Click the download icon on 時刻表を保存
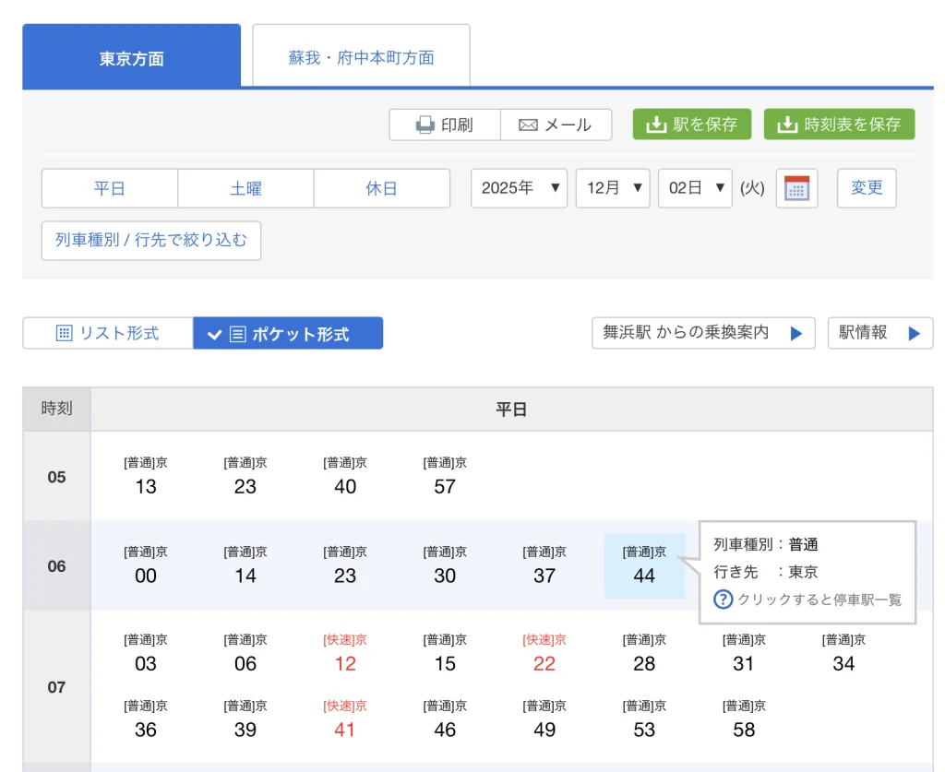This screenshot has height=772, width=945. coord(787,125)
